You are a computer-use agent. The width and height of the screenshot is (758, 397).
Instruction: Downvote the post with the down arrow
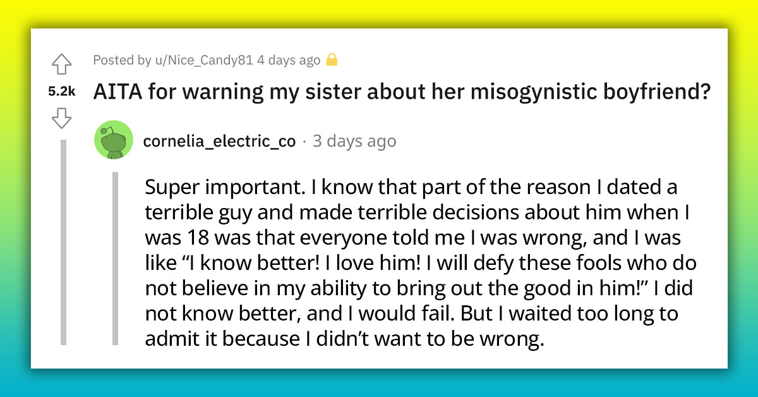[63, 117]
